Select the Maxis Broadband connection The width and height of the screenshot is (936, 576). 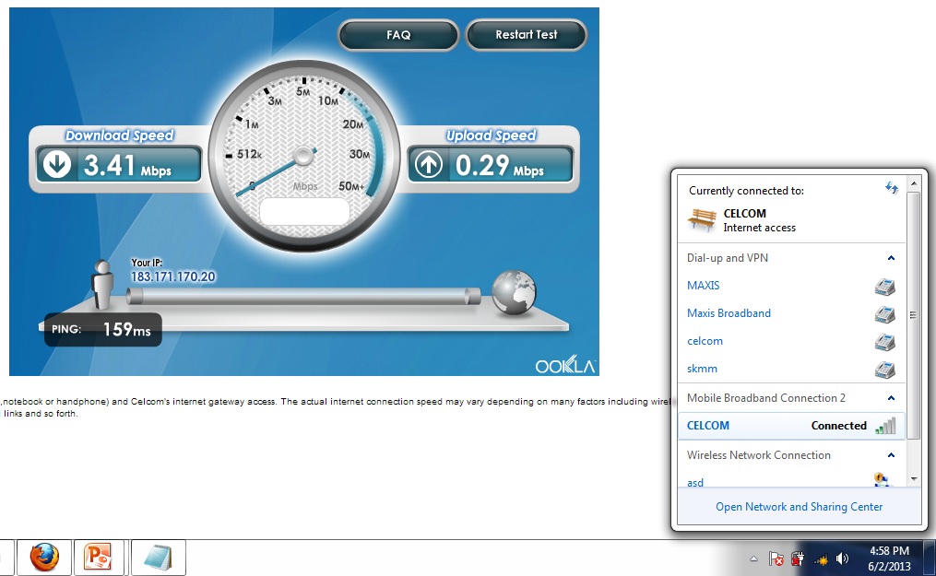tap(729, 313)
